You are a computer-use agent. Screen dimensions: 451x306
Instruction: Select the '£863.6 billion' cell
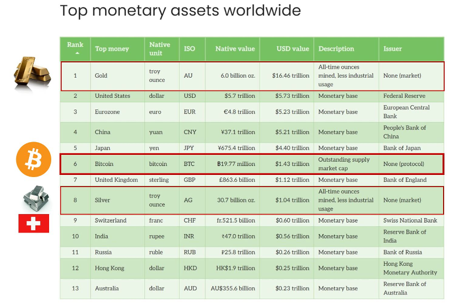pyautogui.click(x=232, y=180)
